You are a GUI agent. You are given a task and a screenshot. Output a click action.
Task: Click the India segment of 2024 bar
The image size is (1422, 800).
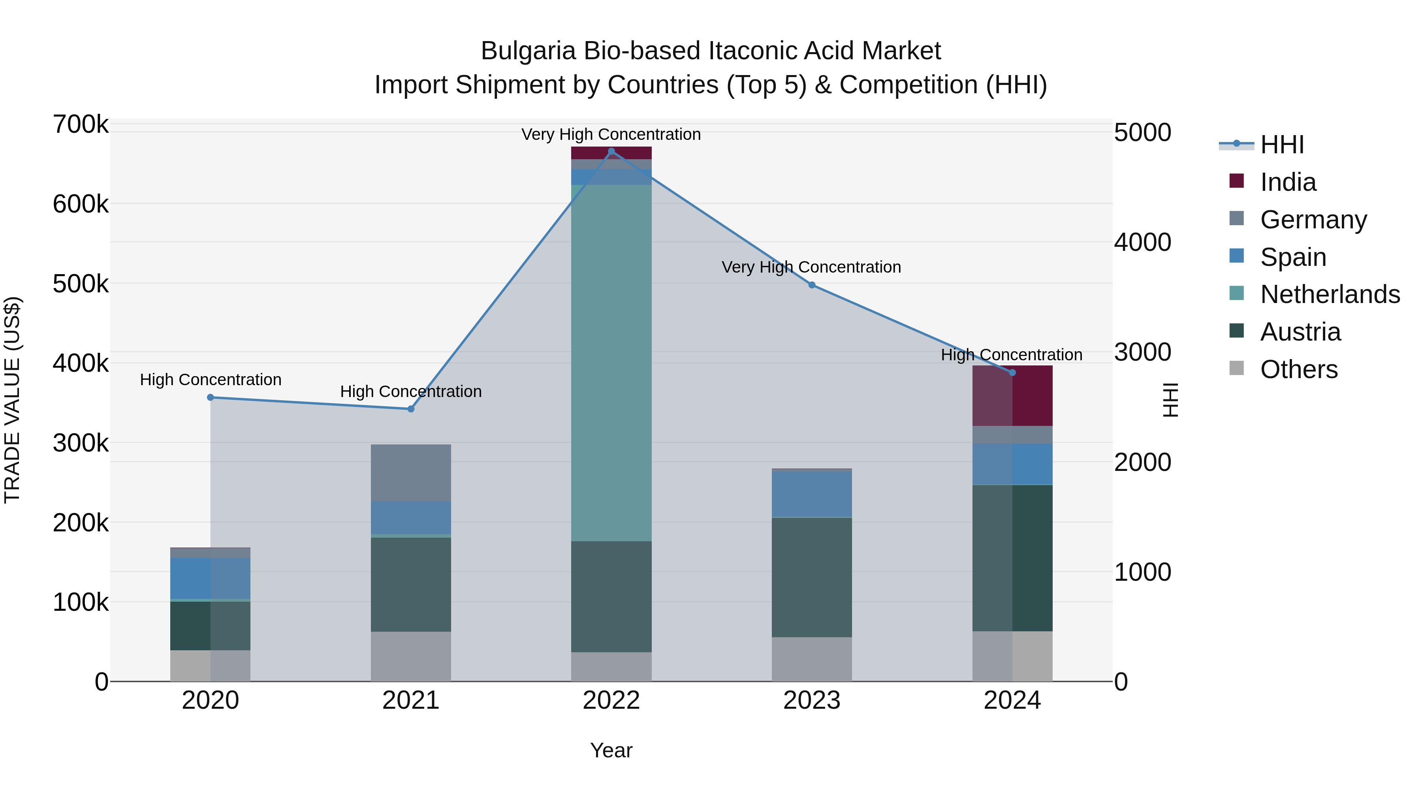[1012, 396]
